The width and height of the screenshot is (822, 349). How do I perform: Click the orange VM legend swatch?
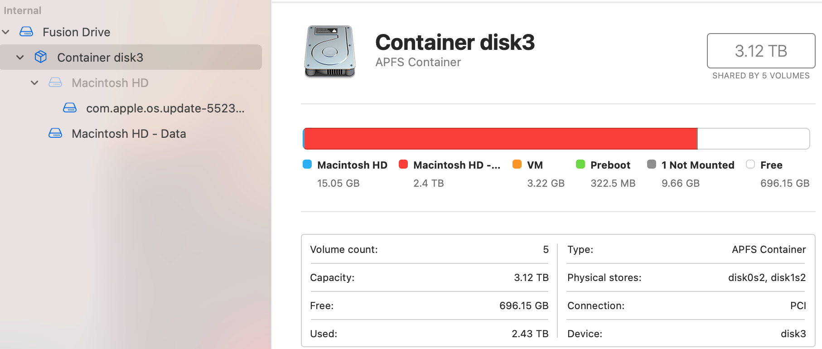point(517,164)
